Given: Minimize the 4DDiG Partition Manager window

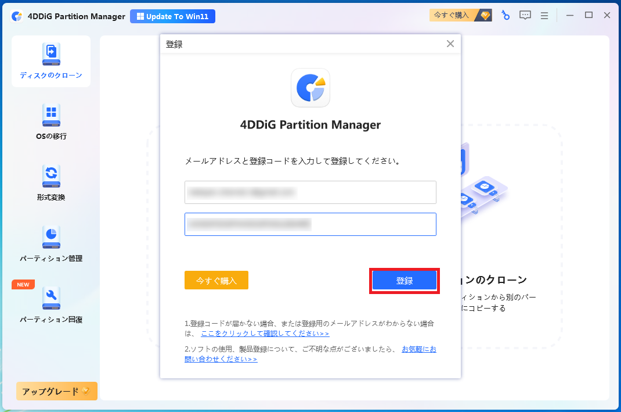Looking at the screenshot, I should pyautogui.click(x=570, y=16).
